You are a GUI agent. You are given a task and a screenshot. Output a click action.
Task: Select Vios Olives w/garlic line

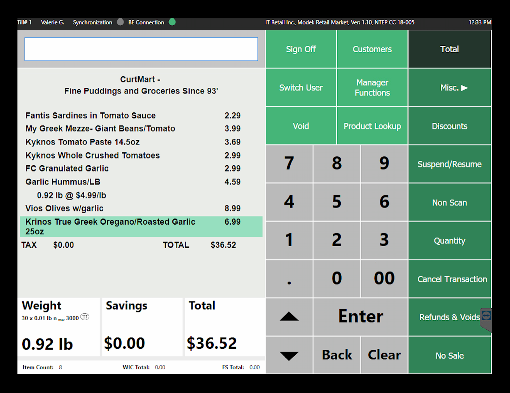[141, 208]
